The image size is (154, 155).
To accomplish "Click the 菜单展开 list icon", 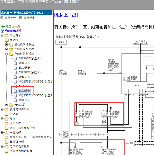I will [2, 18].
